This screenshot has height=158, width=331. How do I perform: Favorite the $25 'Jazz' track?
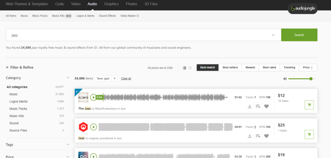click(266, 136)
